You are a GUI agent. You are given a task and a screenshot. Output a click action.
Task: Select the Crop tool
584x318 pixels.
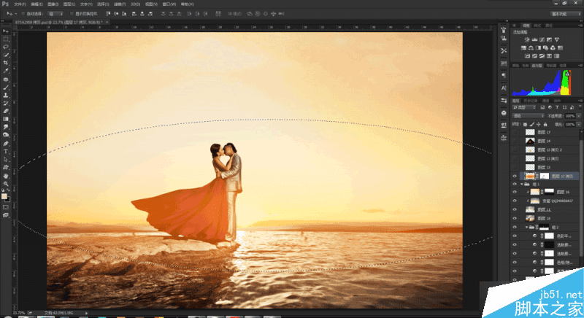pyautogui.click(x=6, y=63)
